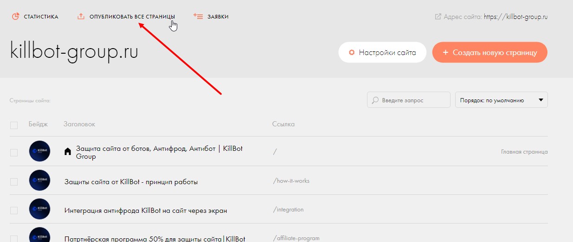The width and height of the screenshot is (573, 242).
Task: Expand the Порядок: по умолчанию dropdown
Action: (502, 100)
